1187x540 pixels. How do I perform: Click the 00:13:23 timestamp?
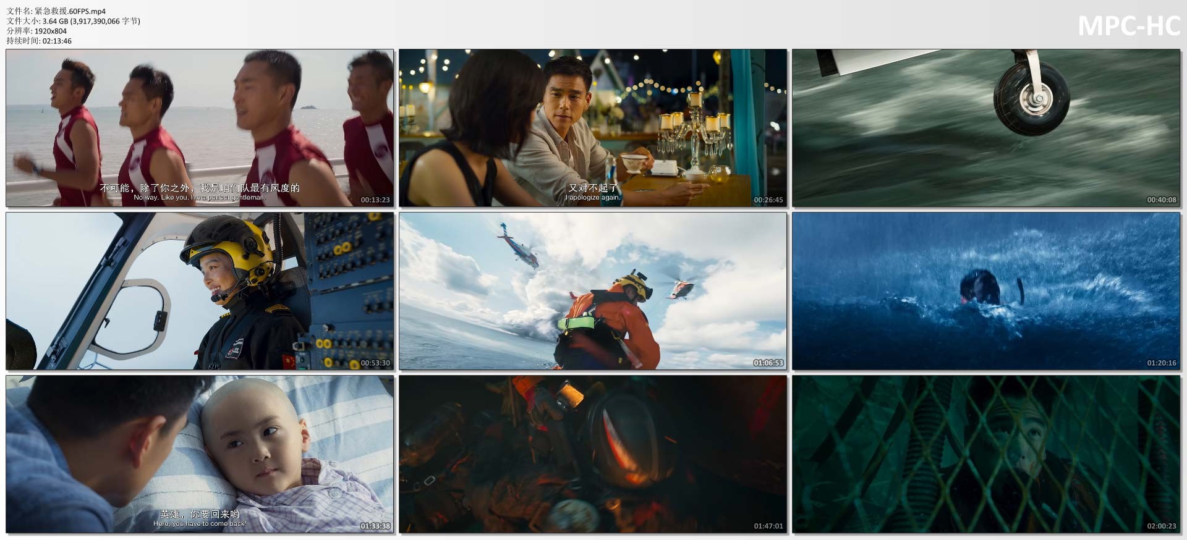(x=375, y=200)
